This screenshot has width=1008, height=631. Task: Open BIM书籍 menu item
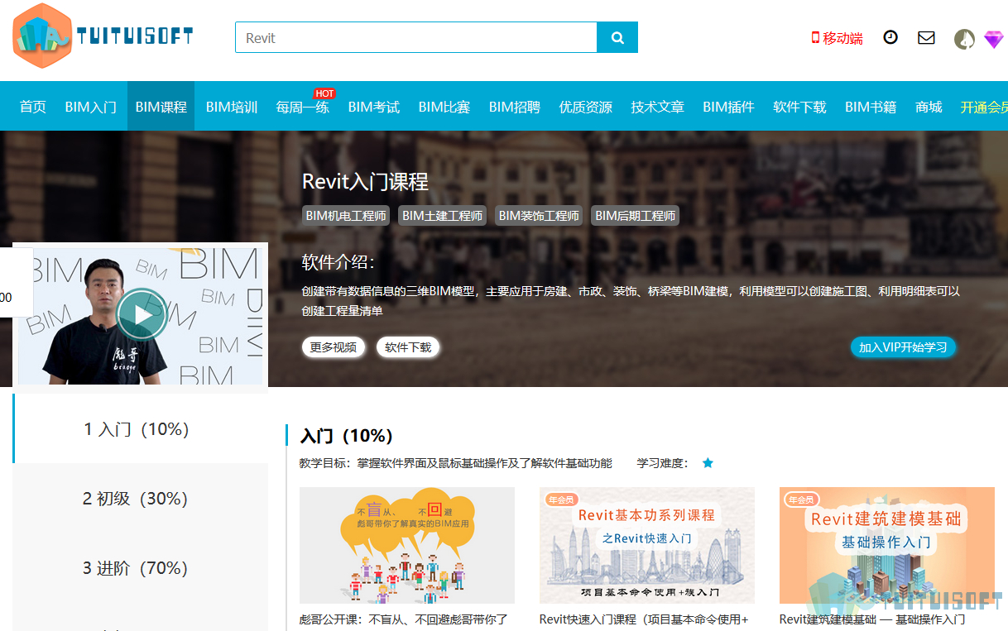871,107
